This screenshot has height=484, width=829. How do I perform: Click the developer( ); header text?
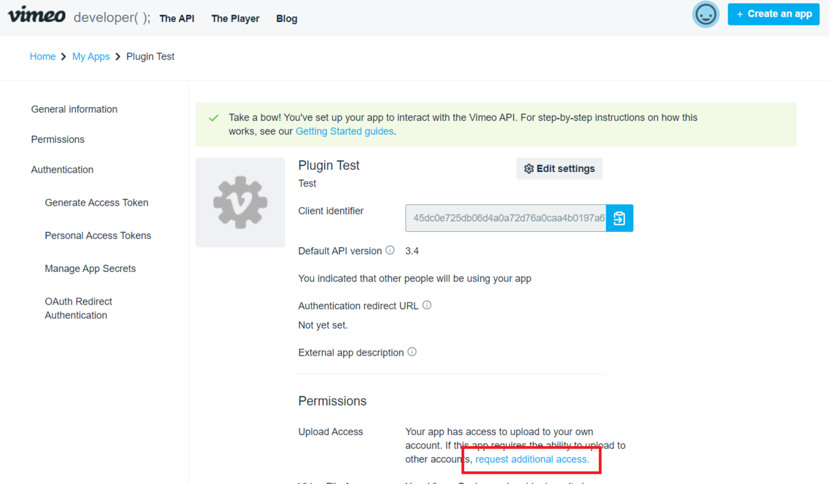click(112, 18)
